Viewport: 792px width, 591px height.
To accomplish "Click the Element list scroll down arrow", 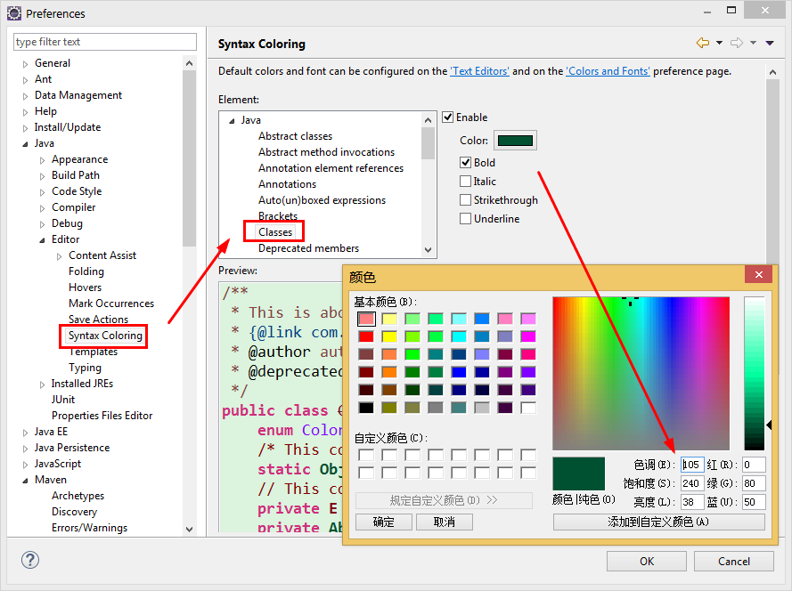I will pyautogui.click(x=428, y=250).
